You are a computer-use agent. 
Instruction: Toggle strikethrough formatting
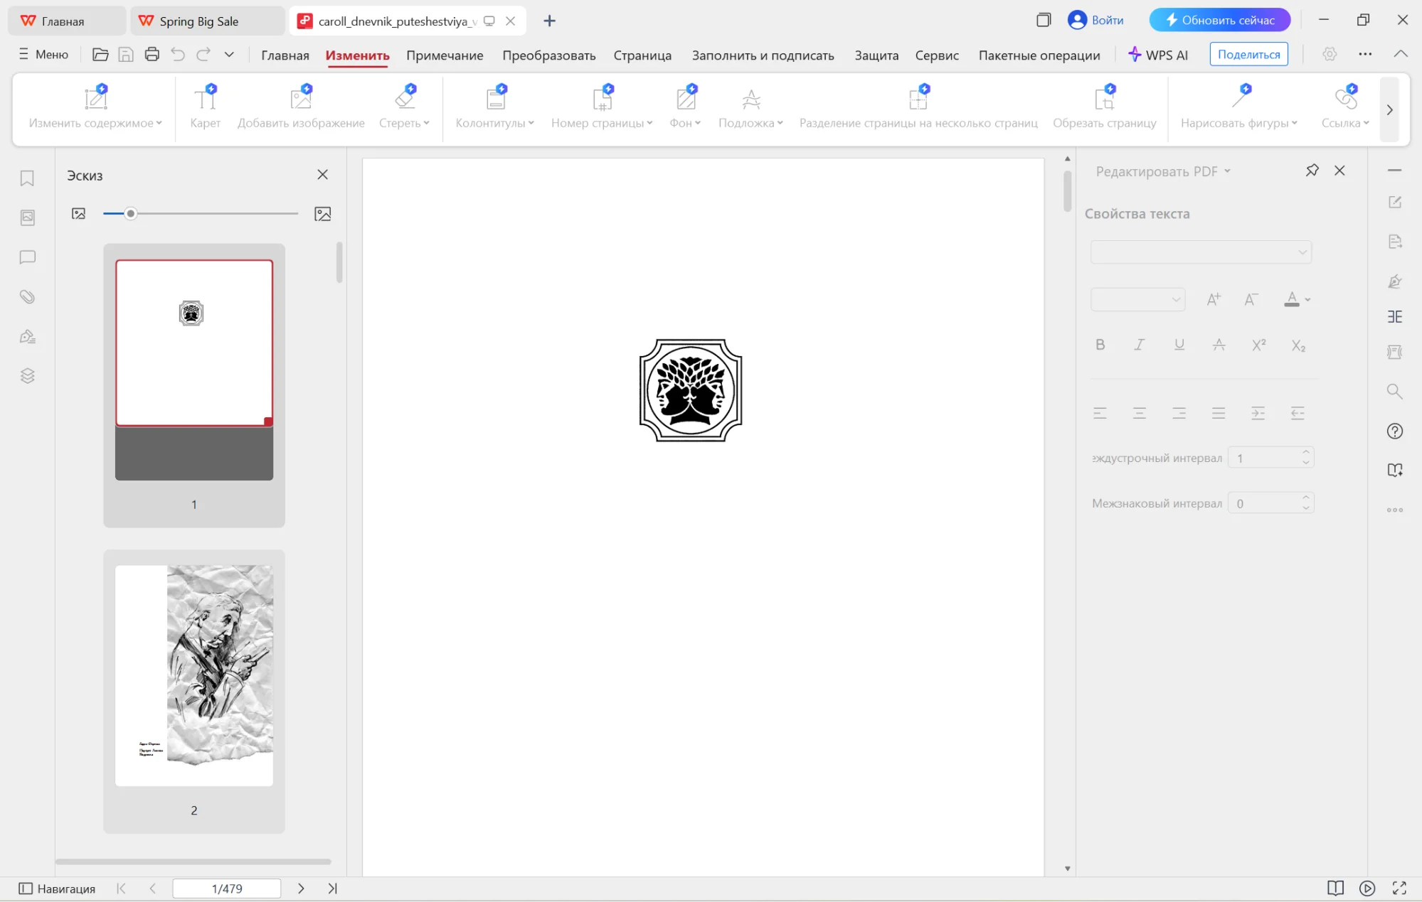[x=1219, y=345]
